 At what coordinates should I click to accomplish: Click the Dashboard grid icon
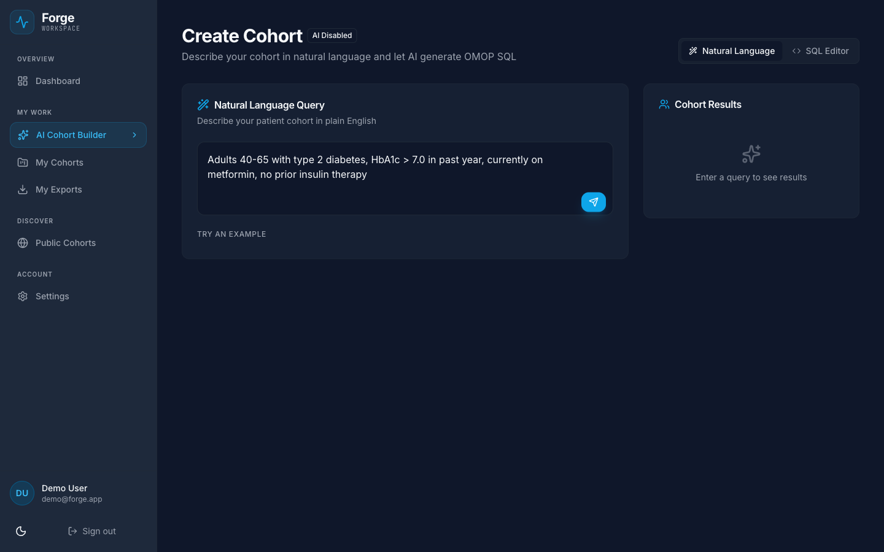[23, 81]
